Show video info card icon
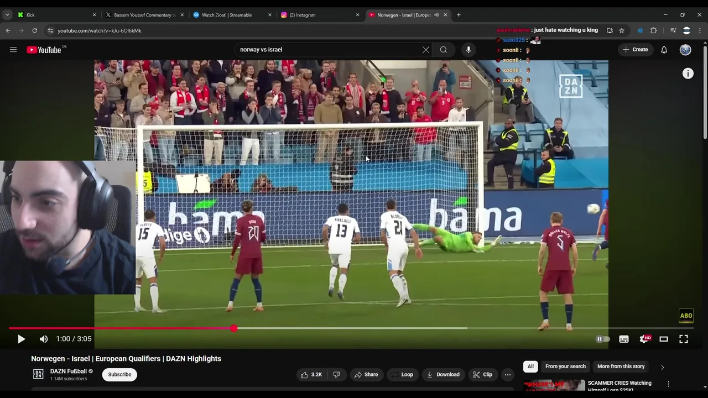Screen dimensions: 708x398 click(x=688, y=74)
